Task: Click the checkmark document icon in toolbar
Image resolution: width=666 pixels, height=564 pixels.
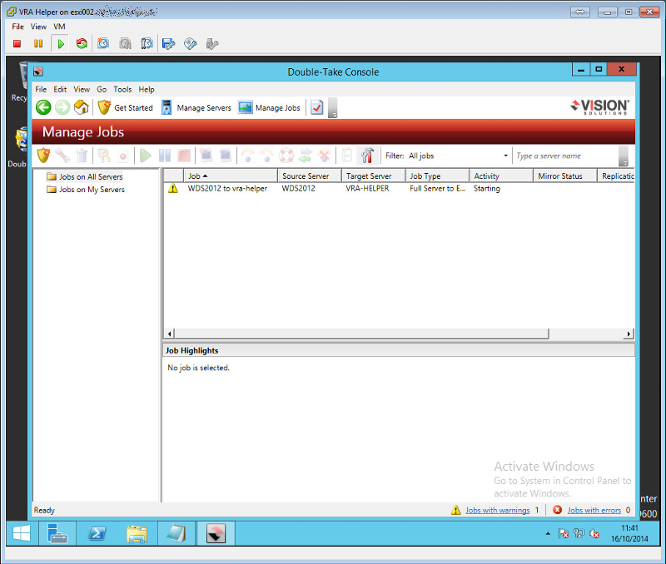Action: (x=316, y=108)
